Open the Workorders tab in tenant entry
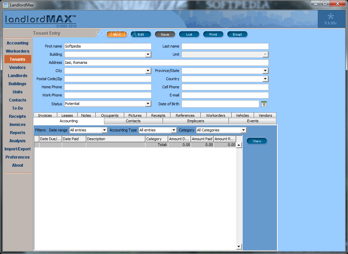This screenshot has height=254, width=348. [x=215, y=115]
